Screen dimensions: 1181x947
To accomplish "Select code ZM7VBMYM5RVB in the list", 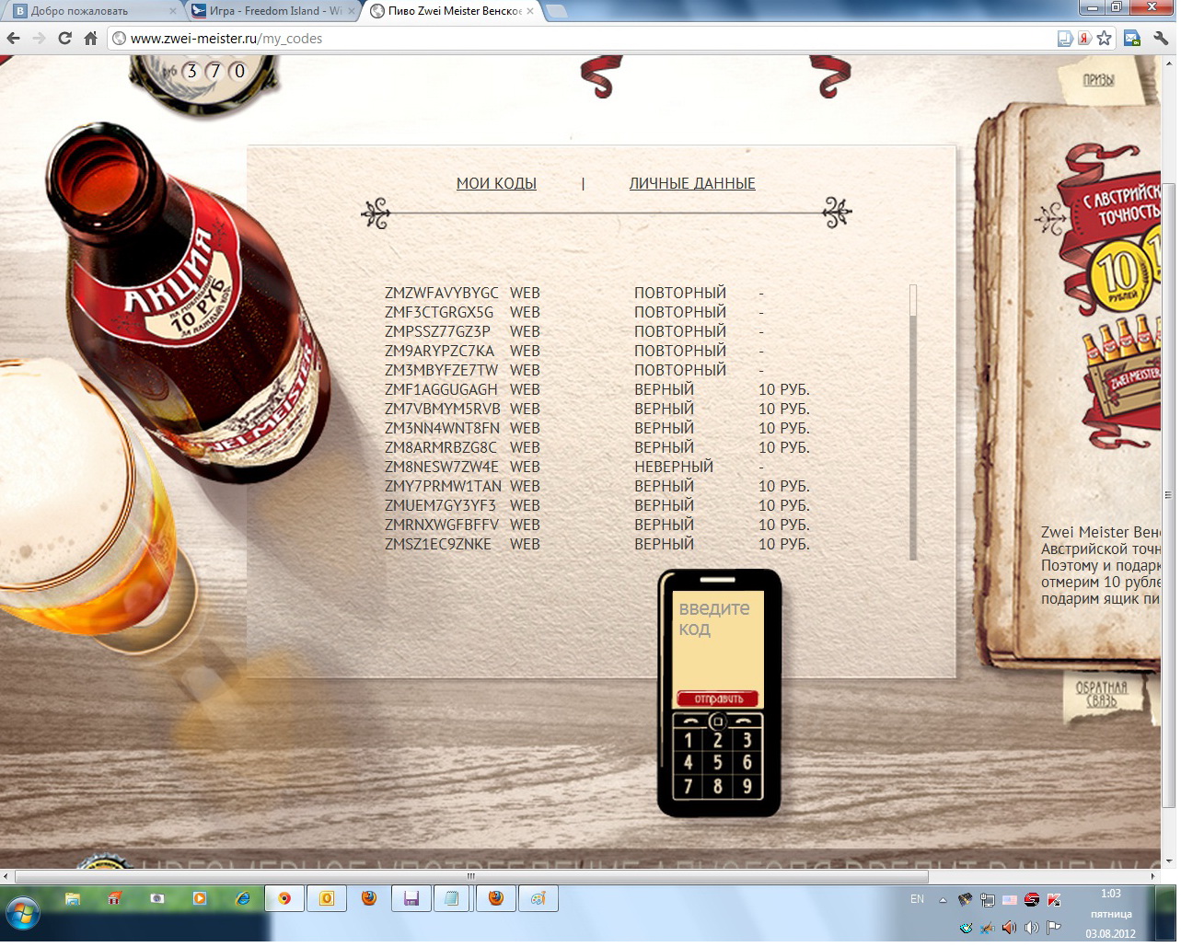I will pos(443,410).
